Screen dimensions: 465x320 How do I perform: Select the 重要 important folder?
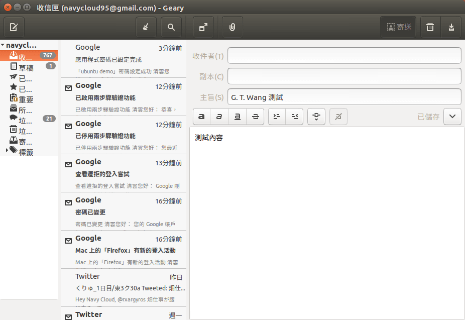click(26, 99)
